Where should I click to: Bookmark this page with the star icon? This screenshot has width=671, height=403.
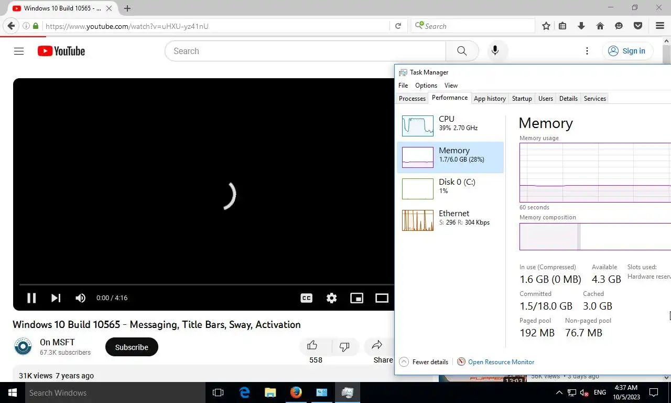[x=546, y=26]
